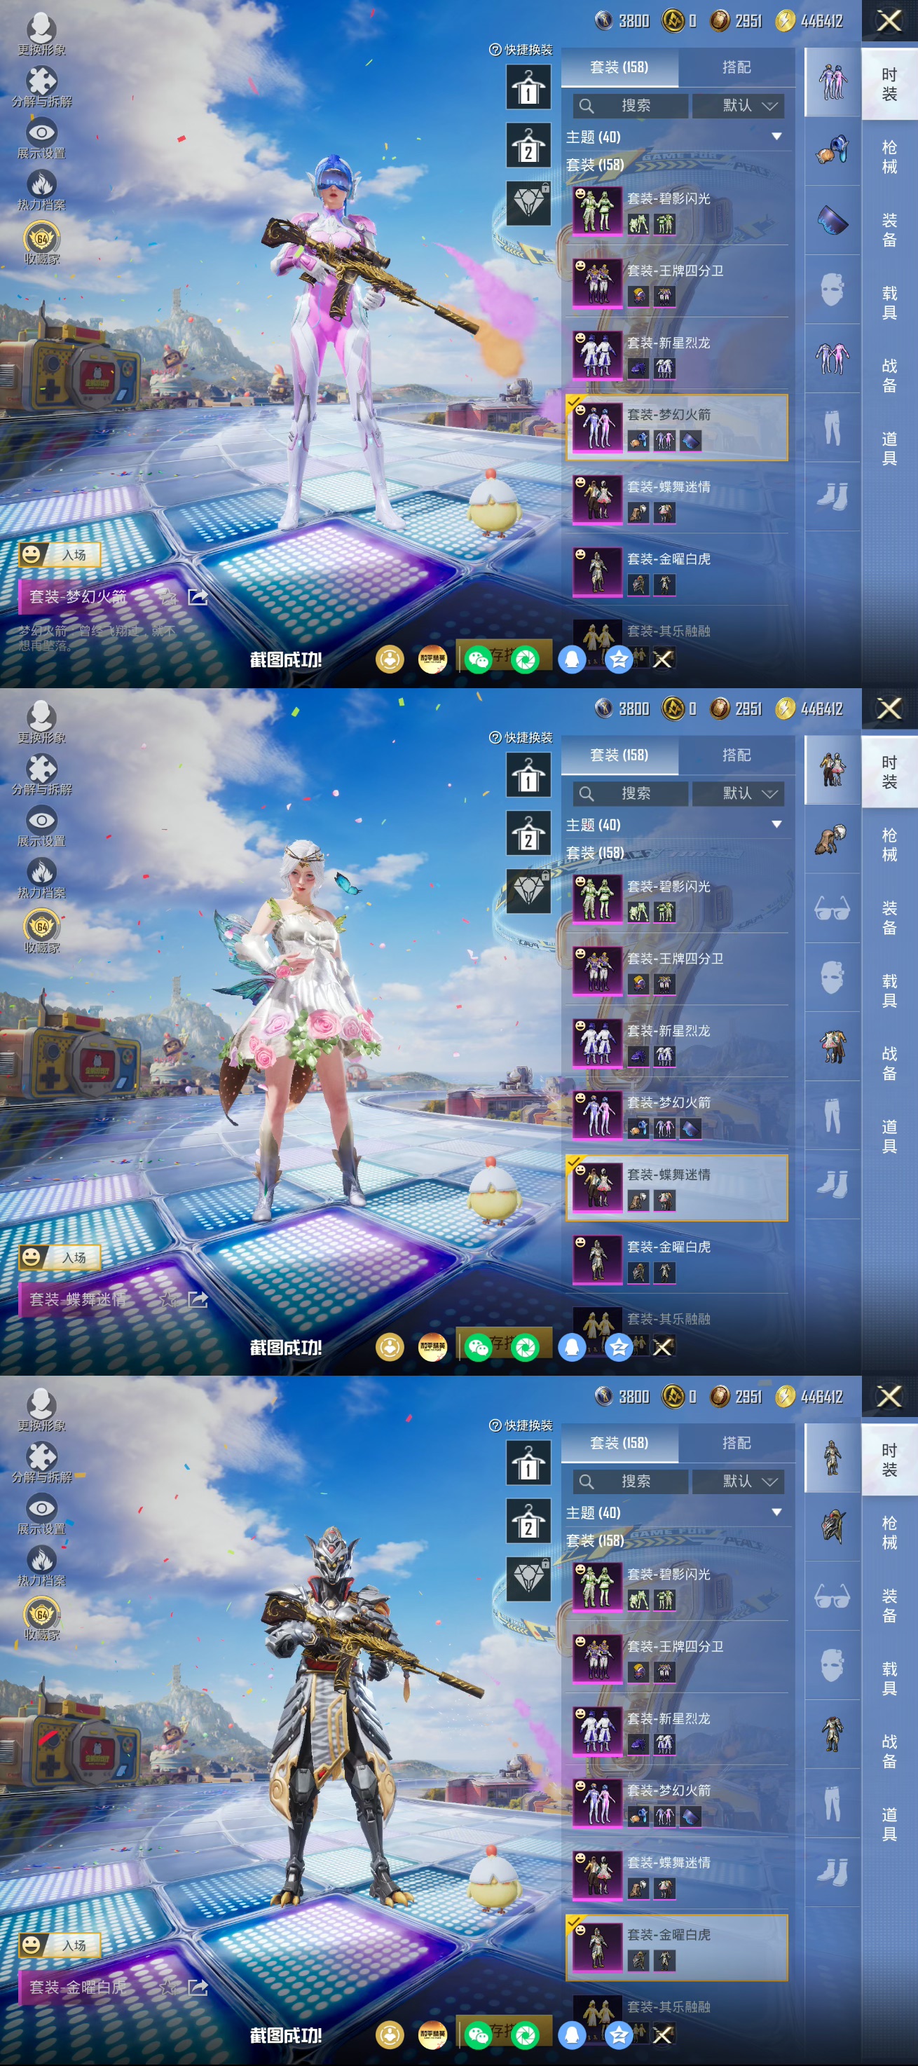Share to WeChat Moments in middle panel
The height and width of the screenshot is (2066, 918).
tap(525, 1348)
